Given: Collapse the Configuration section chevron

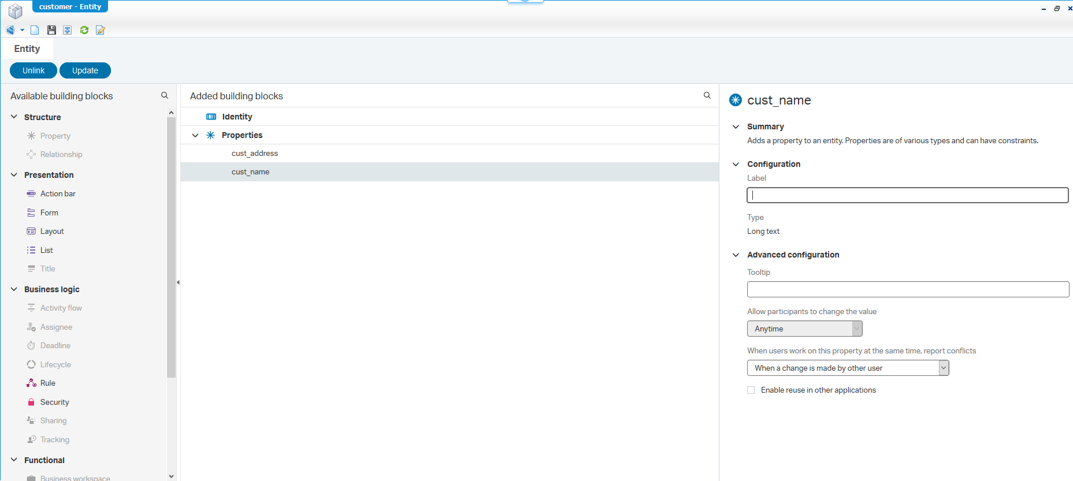Looking at the screenshot, I should tap(736, 164).
